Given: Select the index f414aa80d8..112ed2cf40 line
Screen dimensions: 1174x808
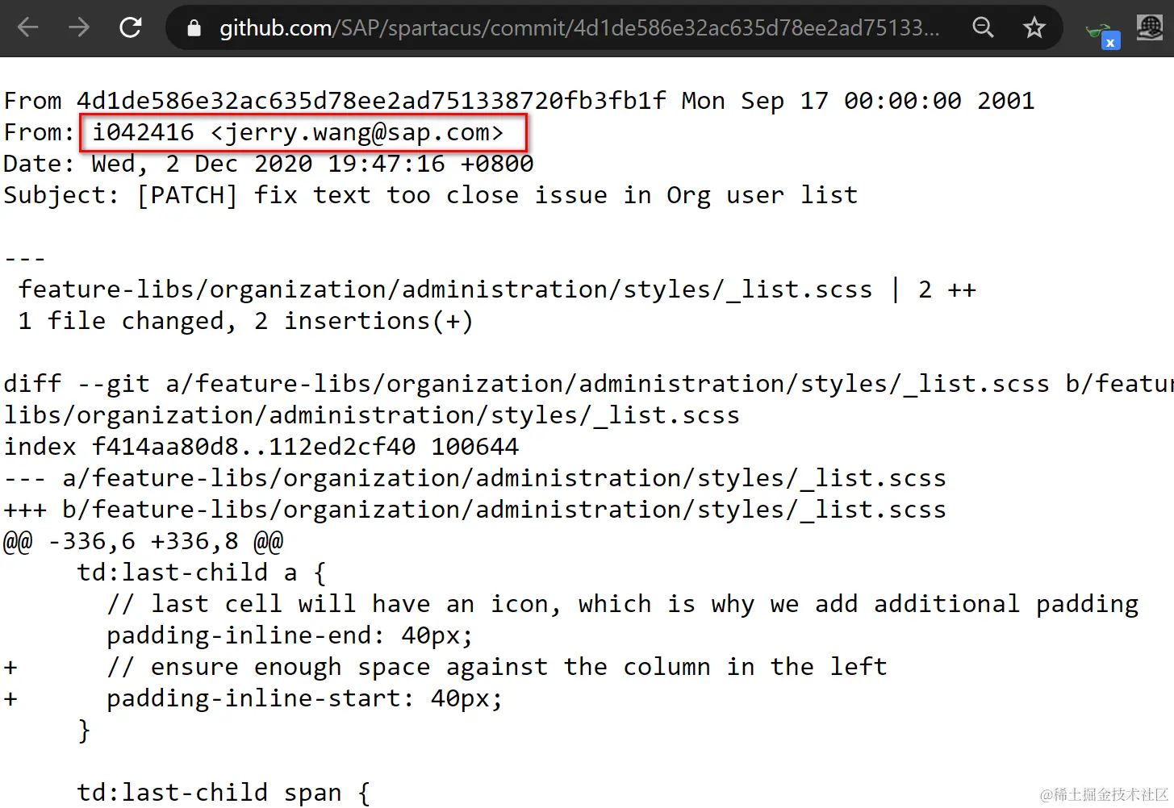Looking at the screenshot, I should (261, 448).
